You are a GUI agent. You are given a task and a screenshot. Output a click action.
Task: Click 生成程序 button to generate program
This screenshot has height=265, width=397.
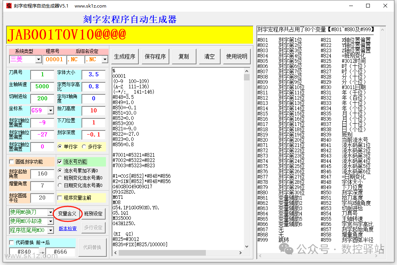pos(125,56)
